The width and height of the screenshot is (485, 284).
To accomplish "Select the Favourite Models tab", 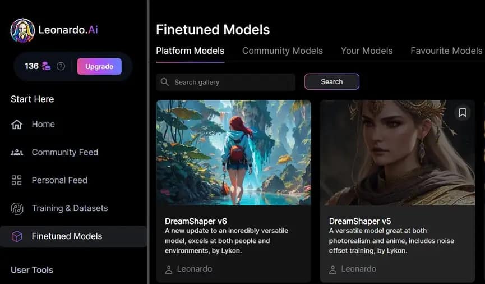I will click(446, 51).
